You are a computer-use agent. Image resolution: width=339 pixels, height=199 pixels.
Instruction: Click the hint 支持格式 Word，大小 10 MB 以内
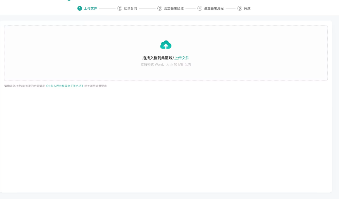[166, 64]
